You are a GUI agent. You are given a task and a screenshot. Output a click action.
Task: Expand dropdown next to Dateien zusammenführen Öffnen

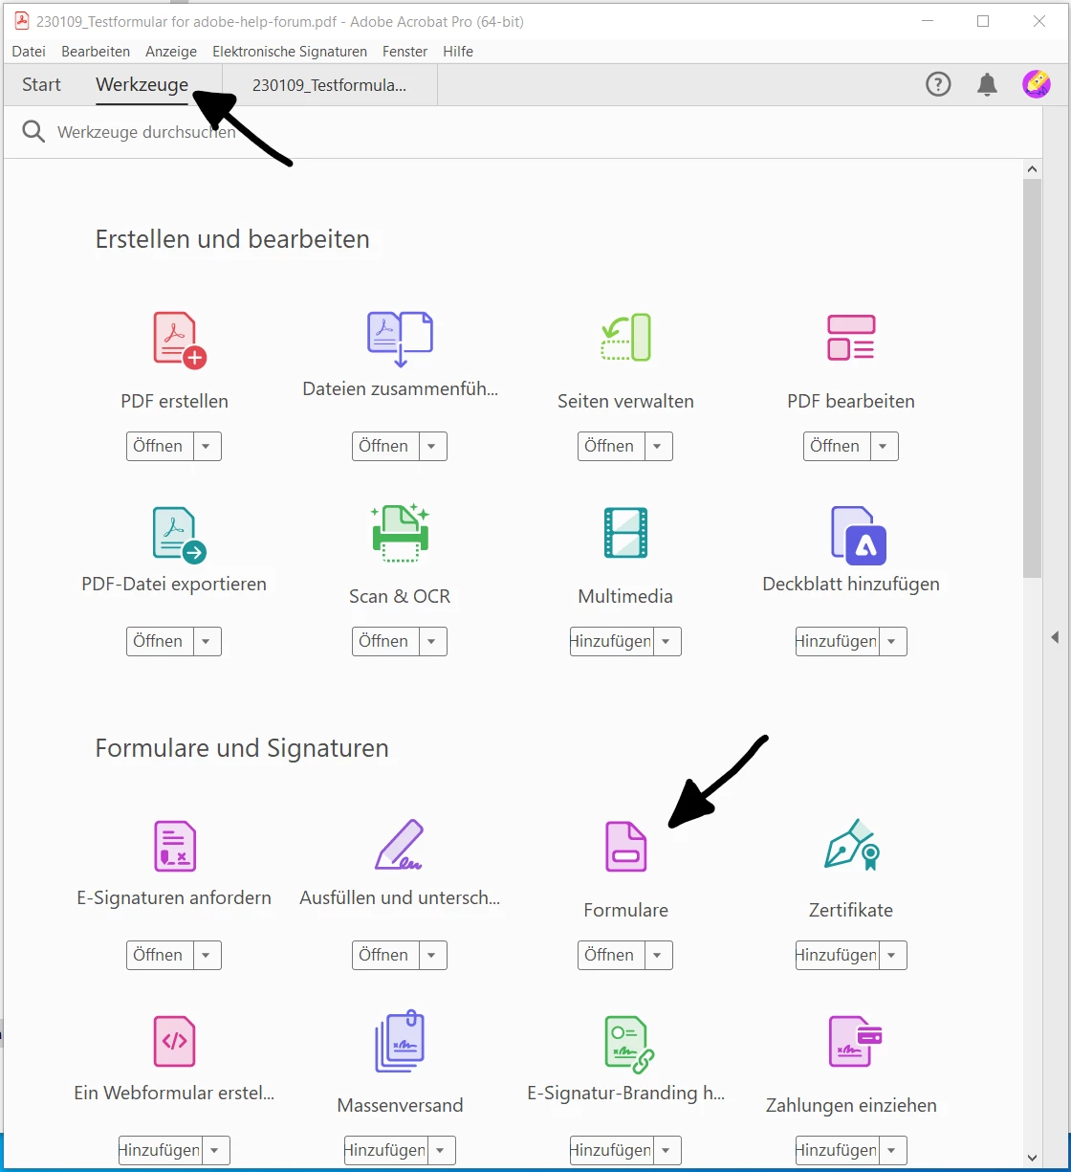pos(433,446)
